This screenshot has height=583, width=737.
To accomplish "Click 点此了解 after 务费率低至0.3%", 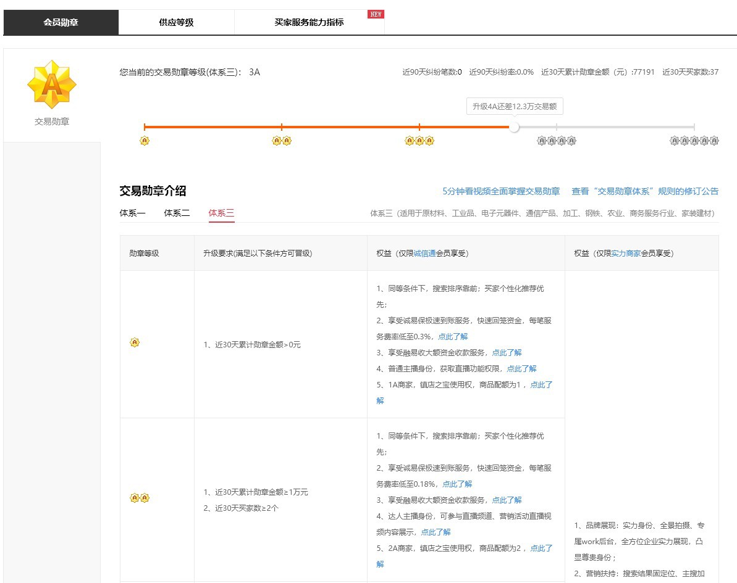I will tap(453, 337).
